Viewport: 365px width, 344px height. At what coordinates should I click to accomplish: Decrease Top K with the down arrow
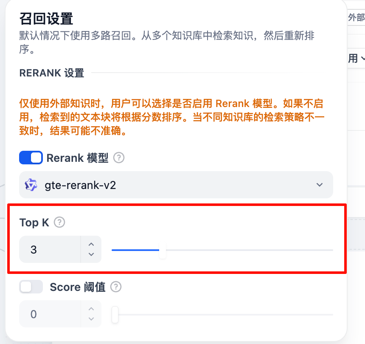coord(91,254)
